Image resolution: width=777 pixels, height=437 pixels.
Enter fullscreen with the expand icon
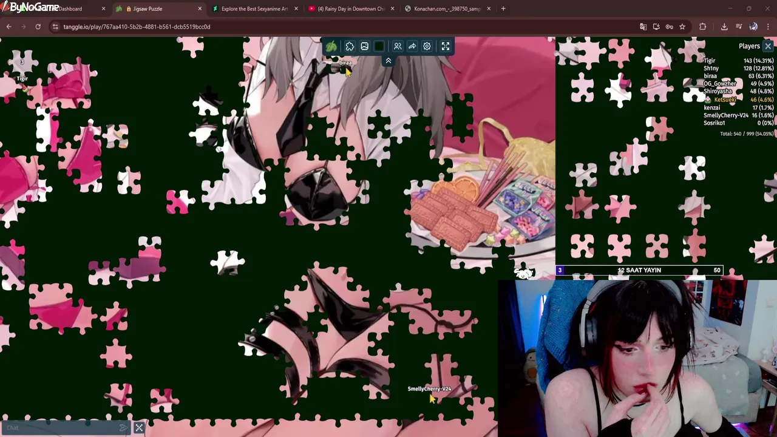pos(446,46)
